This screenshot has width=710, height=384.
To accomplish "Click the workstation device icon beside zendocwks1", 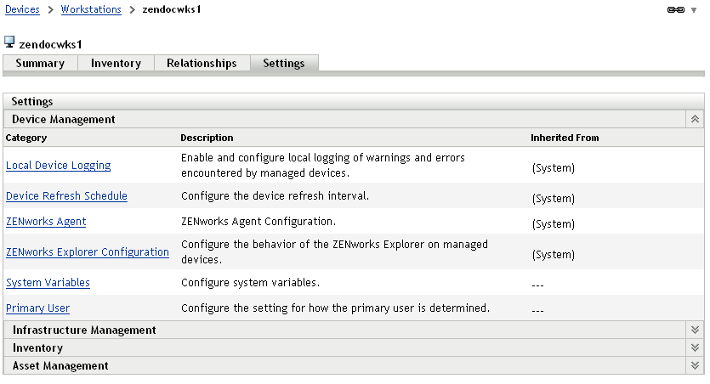I will pyautogui.click(x=10, y=42).
